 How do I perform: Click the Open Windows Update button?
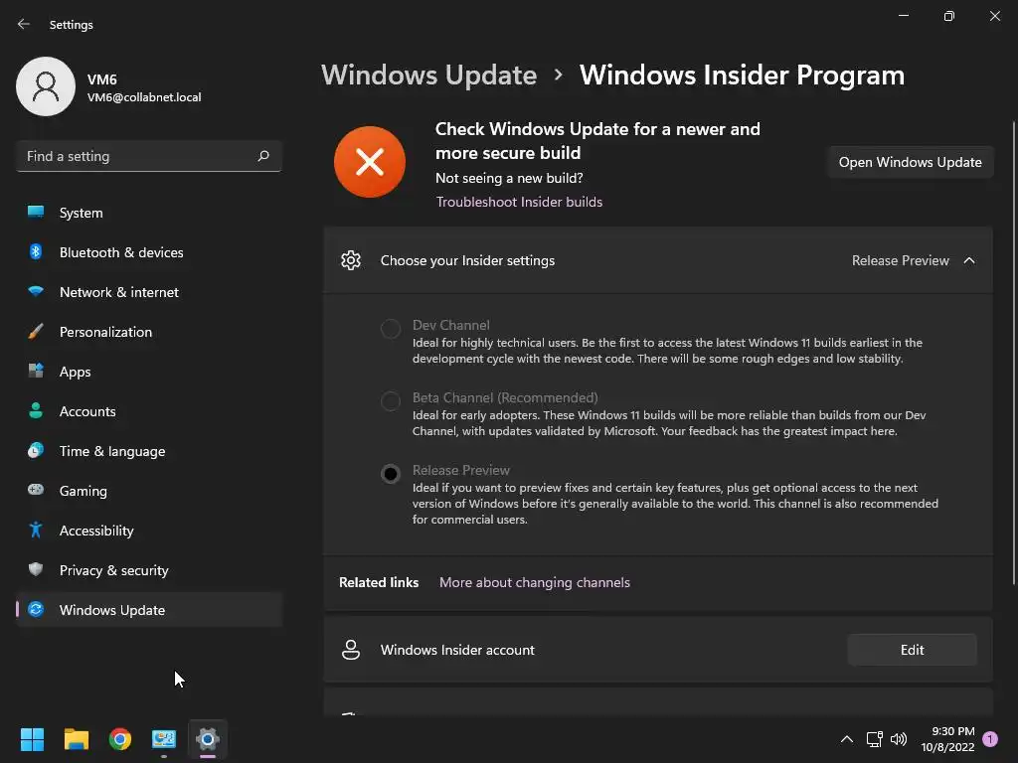tap(910, 162)
